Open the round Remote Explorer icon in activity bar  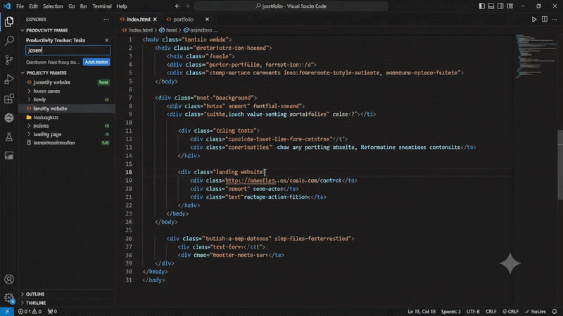click(x=9, y=117)
